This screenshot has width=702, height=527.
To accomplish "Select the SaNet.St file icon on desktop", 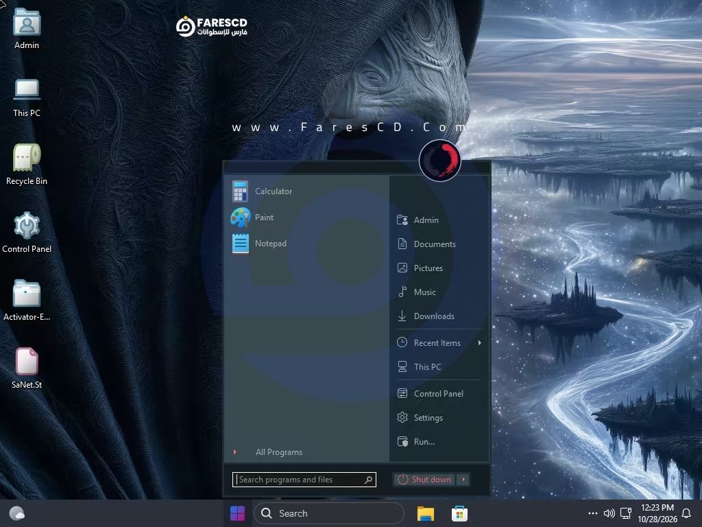I will [x=27, y=368].
